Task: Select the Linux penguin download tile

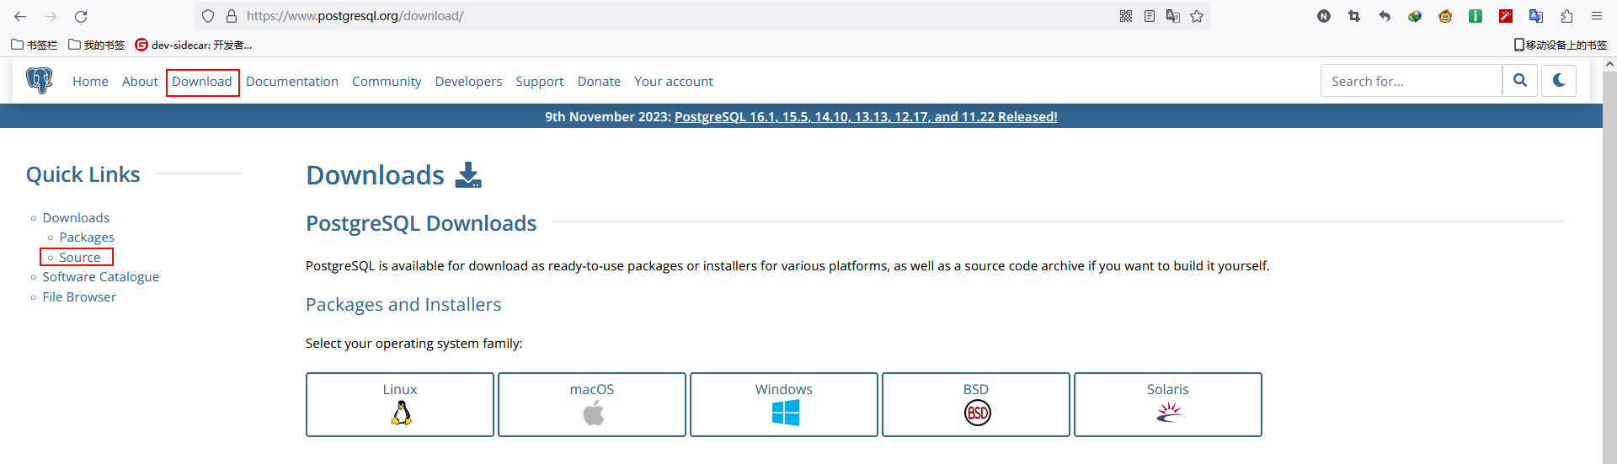Action: pyautogui.click(x=400, y=404)
